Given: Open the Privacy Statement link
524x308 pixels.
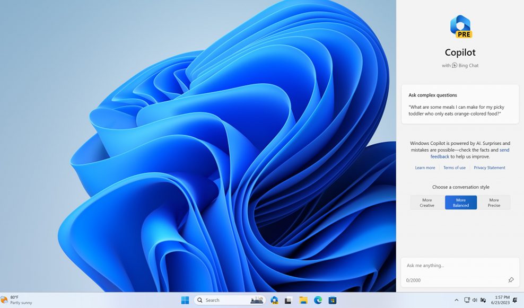Looking at the screenshot, I should 490,168.
